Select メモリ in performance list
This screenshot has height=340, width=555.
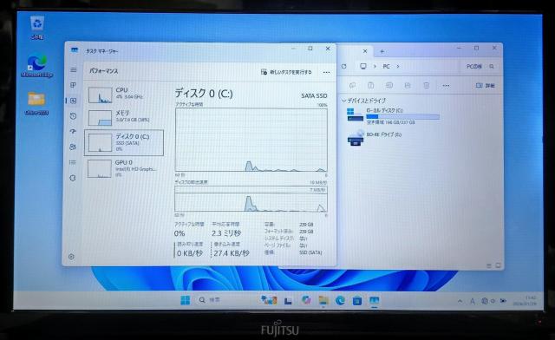124,117
